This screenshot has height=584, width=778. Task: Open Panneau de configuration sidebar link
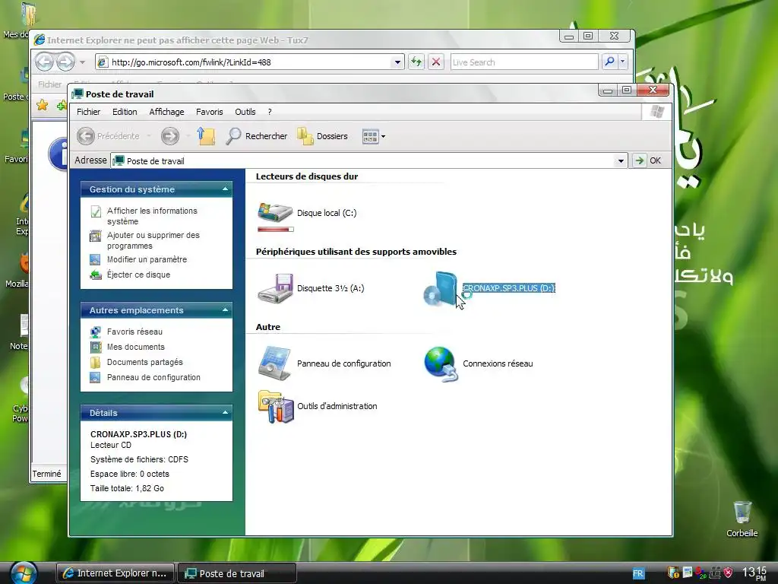click(x=153, y=377)
